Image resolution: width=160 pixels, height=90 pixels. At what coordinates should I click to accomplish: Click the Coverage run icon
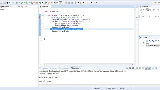tap(27, 3)
